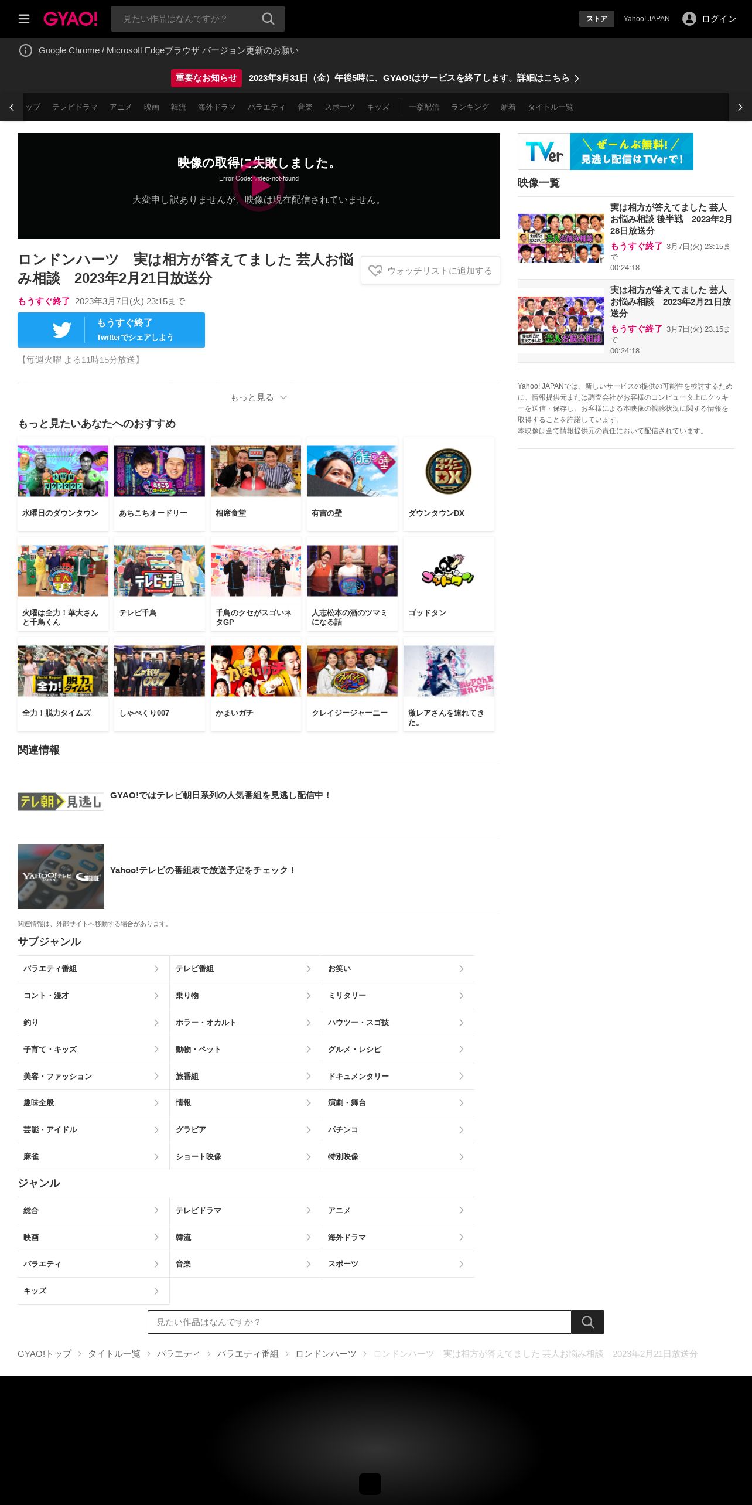Click the play button on video player
Image resolution: width=752 pixels, height=1505 pixels.
[259, 186]
